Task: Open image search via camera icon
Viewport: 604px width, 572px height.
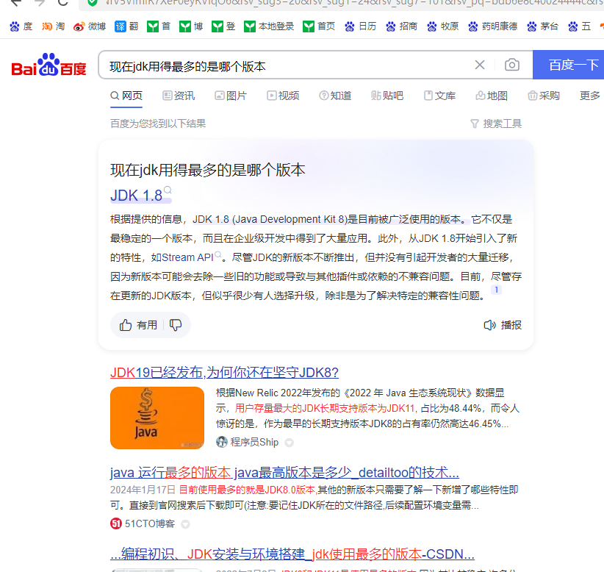Action: pos(512,65)
